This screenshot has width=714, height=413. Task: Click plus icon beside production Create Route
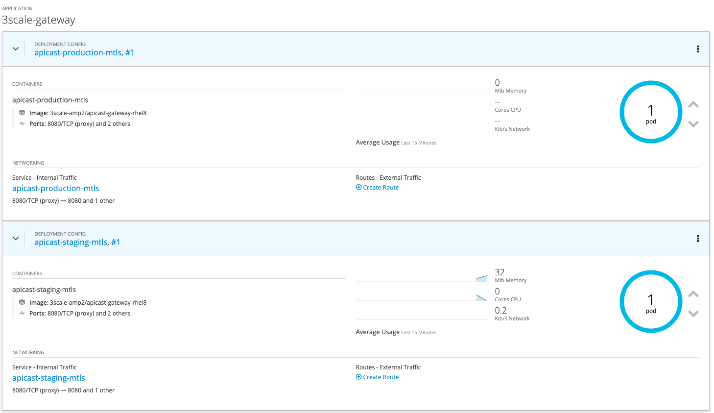(x=358, y=188)
